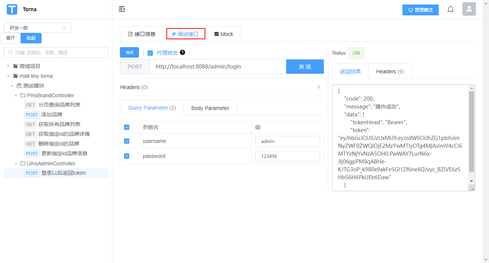Click the test environment button
Viewport: 489px width, 263px height.
tap(129, 52)
